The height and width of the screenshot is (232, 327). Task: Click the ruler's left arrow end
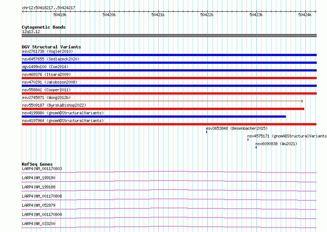pyautogui.click(x=23, y=11)
